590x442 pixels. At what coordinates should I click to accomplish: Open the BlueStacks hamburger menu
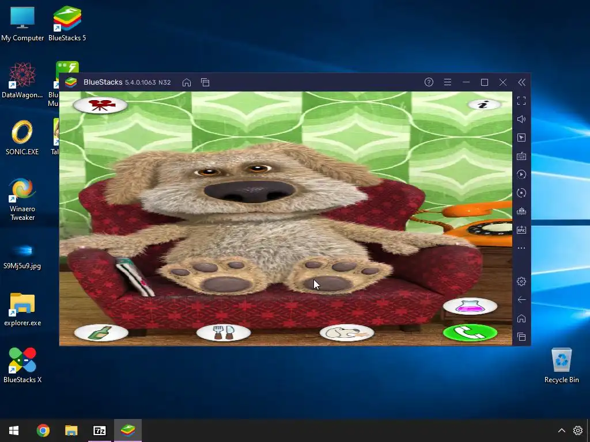447,82
